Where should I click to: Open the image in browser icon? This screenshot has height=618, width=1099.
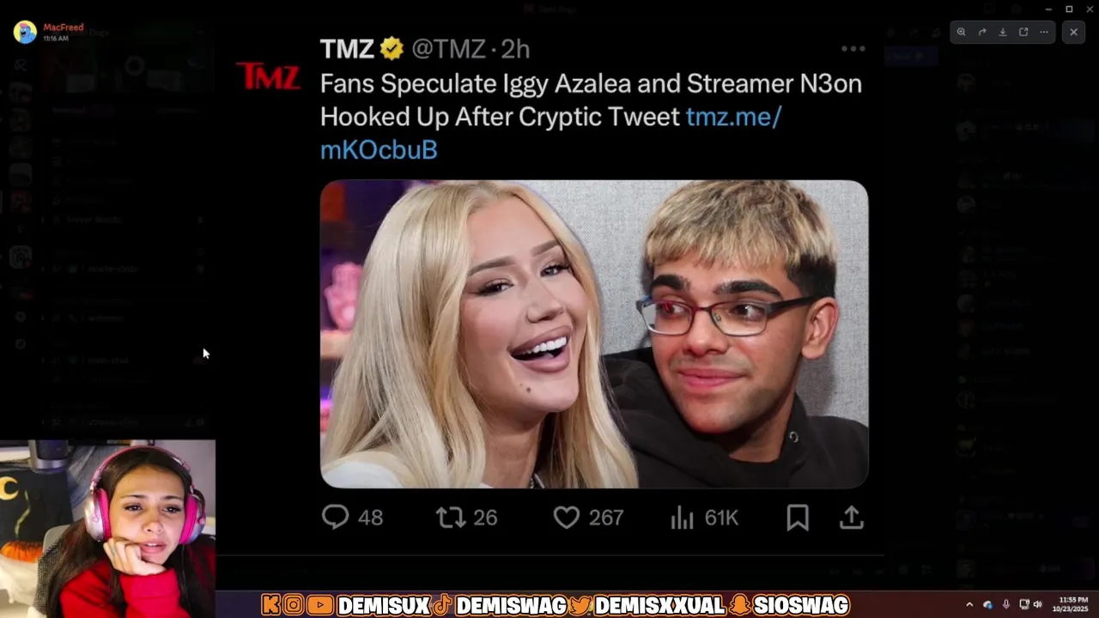point(1023,32)
